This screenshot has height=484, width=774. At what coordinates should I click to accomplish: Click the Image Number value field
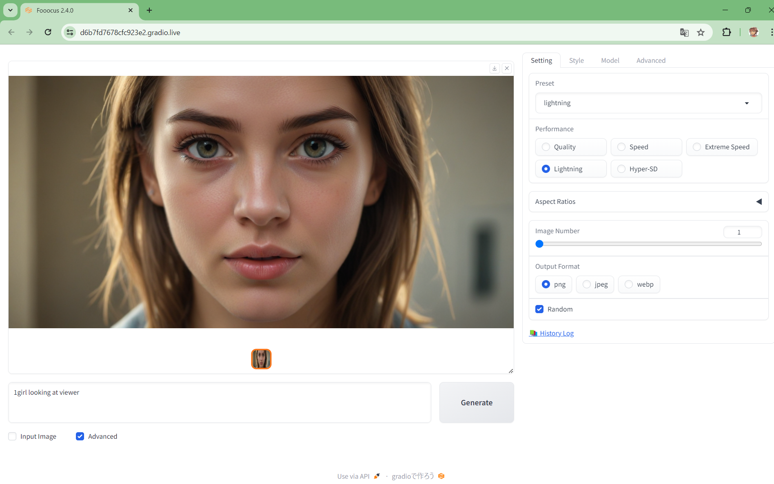pos(742,232)
